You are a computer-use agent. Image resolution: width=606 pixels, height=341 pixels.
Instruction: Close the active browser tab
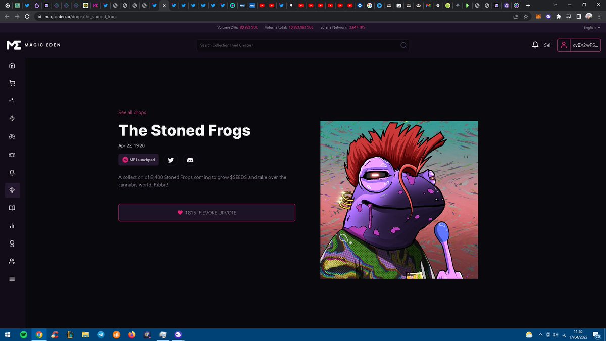click(164, 5)
